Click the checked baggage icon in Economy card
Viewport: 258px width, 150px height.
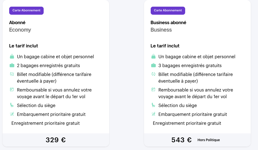12,65
